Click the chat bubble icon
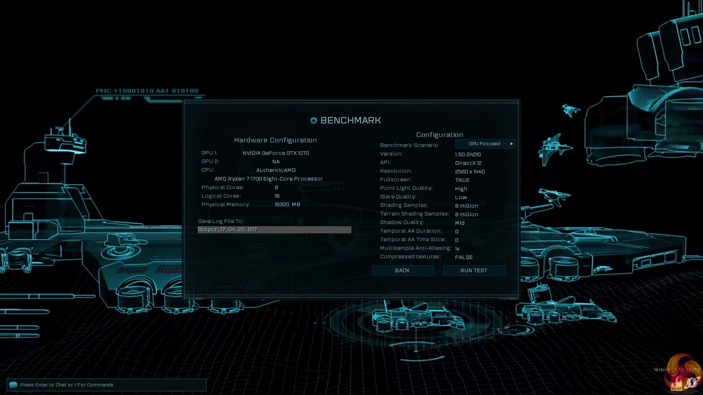The width and height of the screenshot is (703, 395). (x=13, y=385)
